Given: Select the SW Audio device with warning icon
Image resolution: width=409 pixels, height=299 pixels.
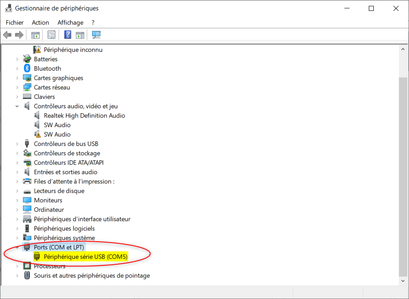Looking at the screenshot, I should (57, 134).
